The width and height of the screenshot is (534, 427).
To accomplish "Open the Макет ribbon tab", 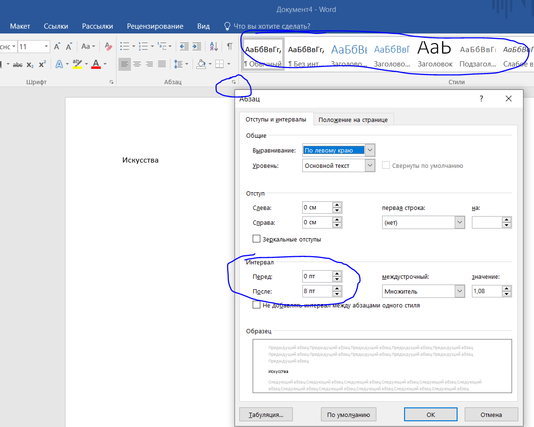I will [20, 26].
